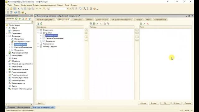Expand Общие node in the configuration tree
This screenshot has height=112, width=199.
click(x=7, y=28)
